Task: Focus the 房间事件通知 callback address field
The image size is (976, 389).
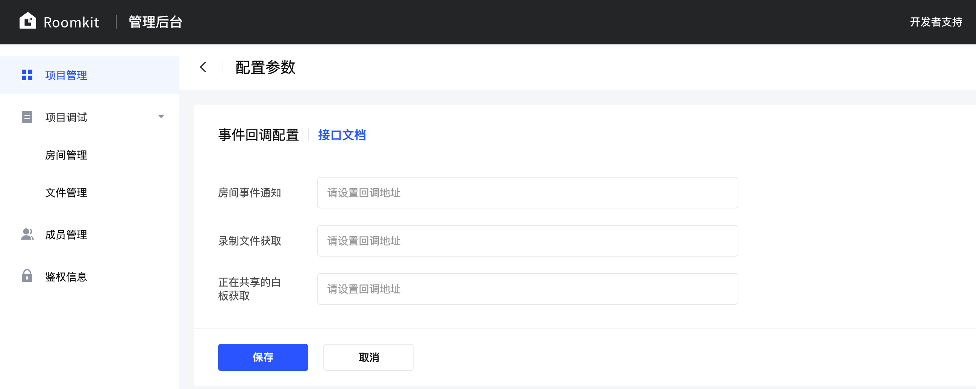Action: click(x=527, y=193)
